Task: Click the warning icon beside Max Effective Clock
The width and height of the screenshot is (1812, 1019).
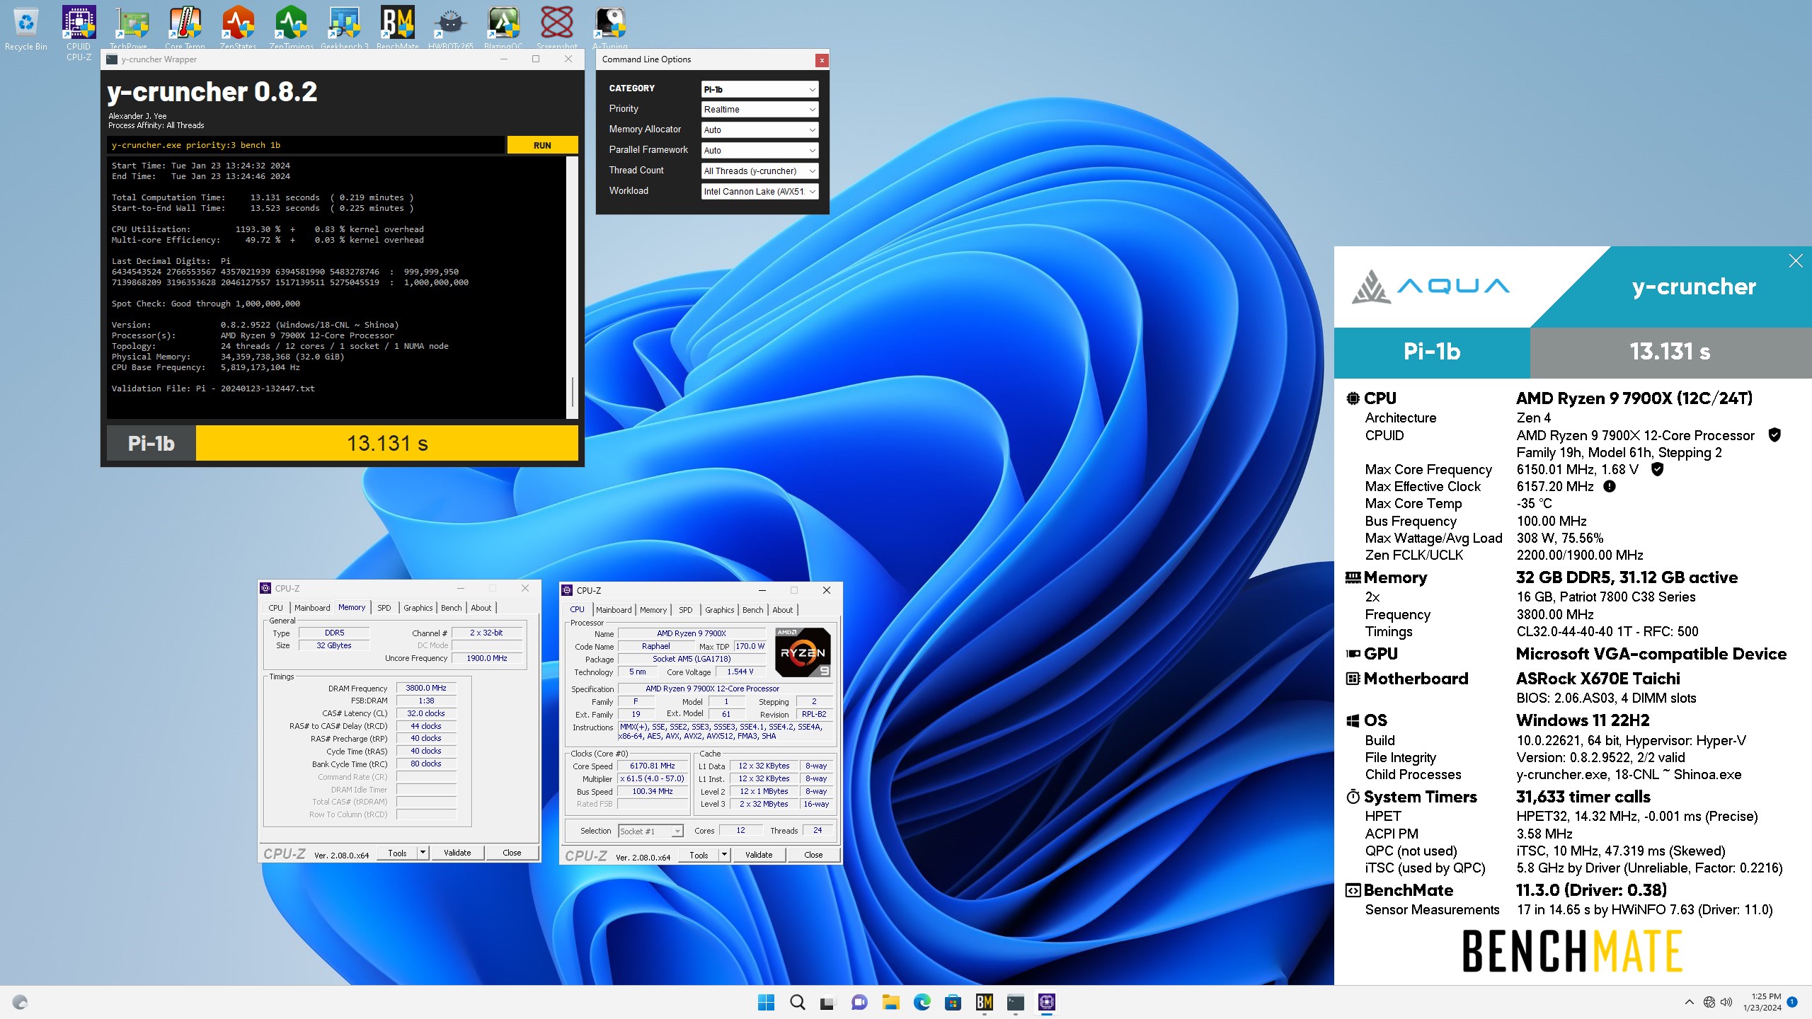Action: coord(1609,486)
